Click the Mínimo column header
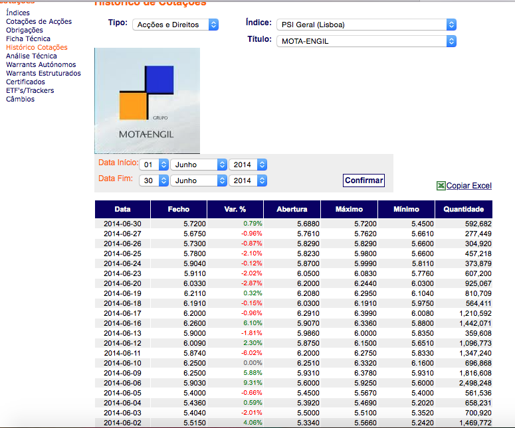Viewport: 515px width, 428px height. [406, 209]
